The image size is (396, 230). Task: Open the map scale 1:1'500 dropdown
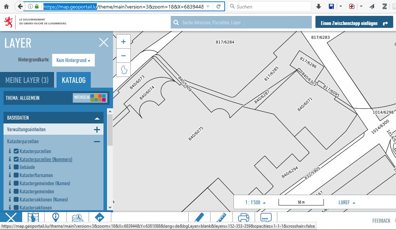[x=255, y=202]
